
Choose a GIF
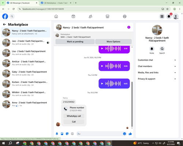(72, 134)
